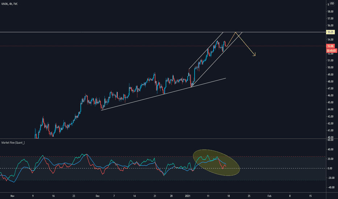Click 44.00 on the price axis
338x199 pixels.
pos(330,109)
